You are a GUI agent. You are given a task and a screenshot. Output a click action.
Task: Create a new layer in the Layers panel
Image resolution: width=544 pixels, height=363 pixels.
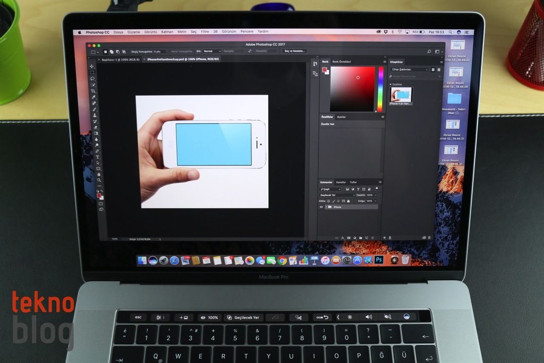tap(367, 237)
